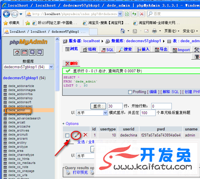
Task: Click the browser Forward arrow button
Action: pos(15,14)
